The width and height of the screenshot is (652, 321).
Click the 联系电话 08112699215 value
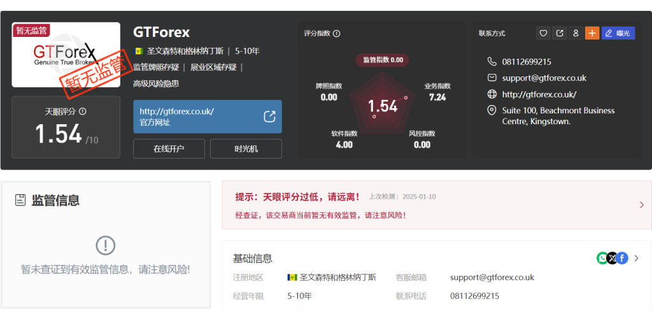pos(474,296)
